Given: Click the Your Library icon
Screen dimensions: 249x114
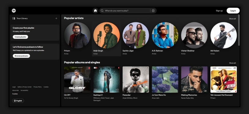Looking at the screenshot, I should point(14,18).
